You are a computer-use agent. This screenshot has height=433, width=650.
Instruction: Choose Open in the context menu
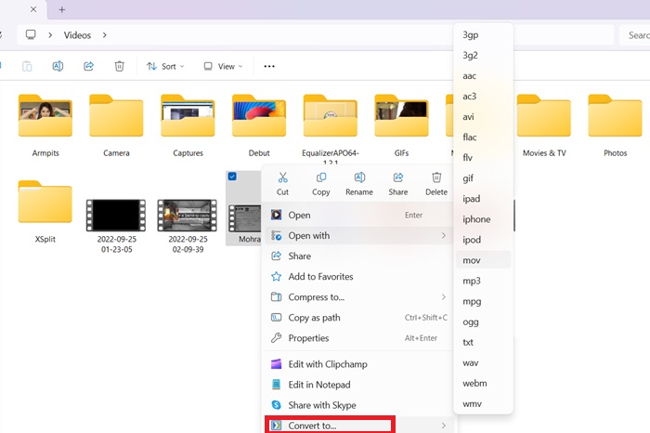(358, 215)
